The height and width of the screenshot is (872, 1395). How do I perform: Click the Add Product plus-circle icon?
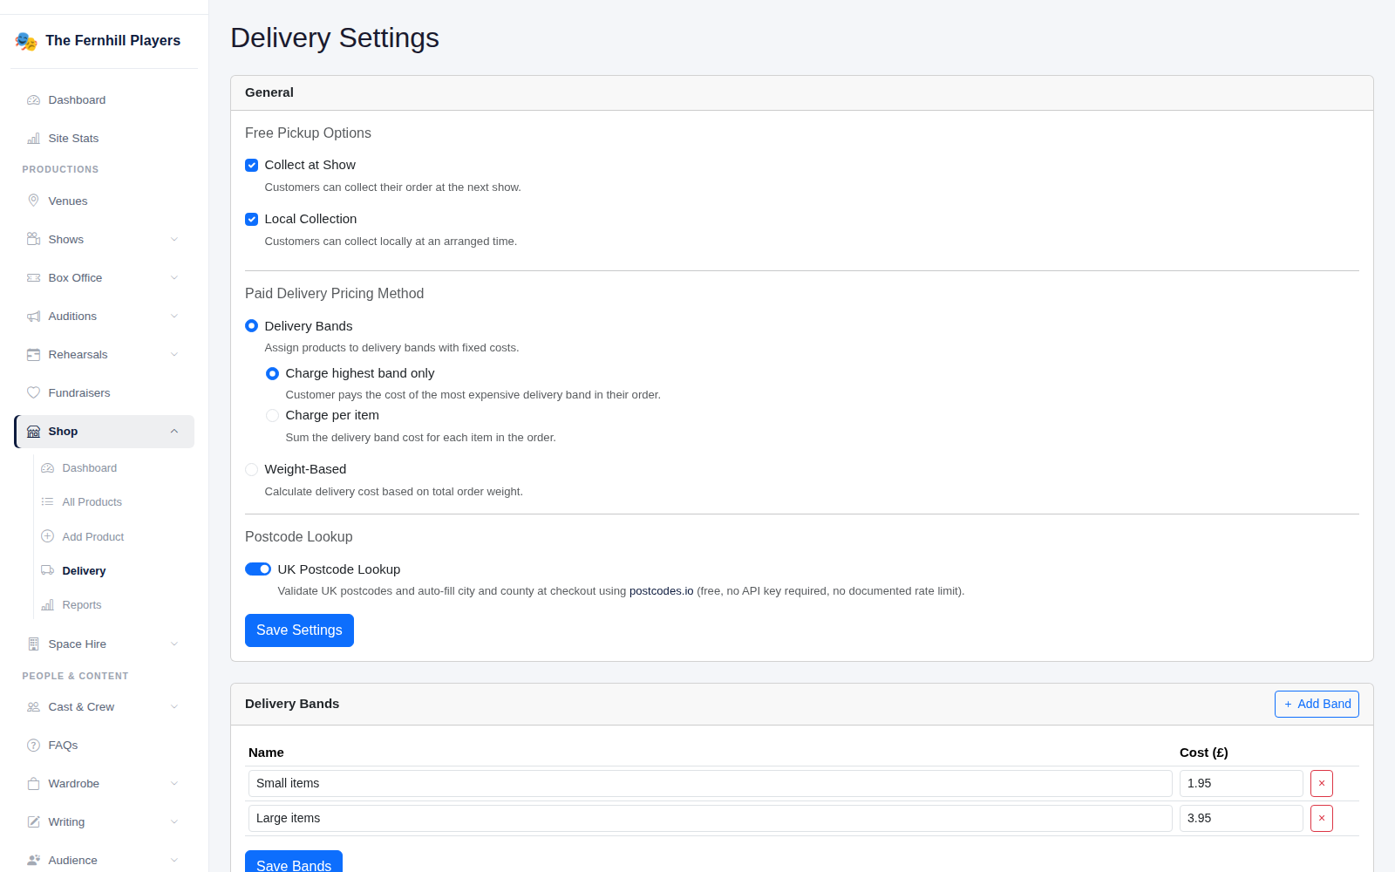pos(47,536)
